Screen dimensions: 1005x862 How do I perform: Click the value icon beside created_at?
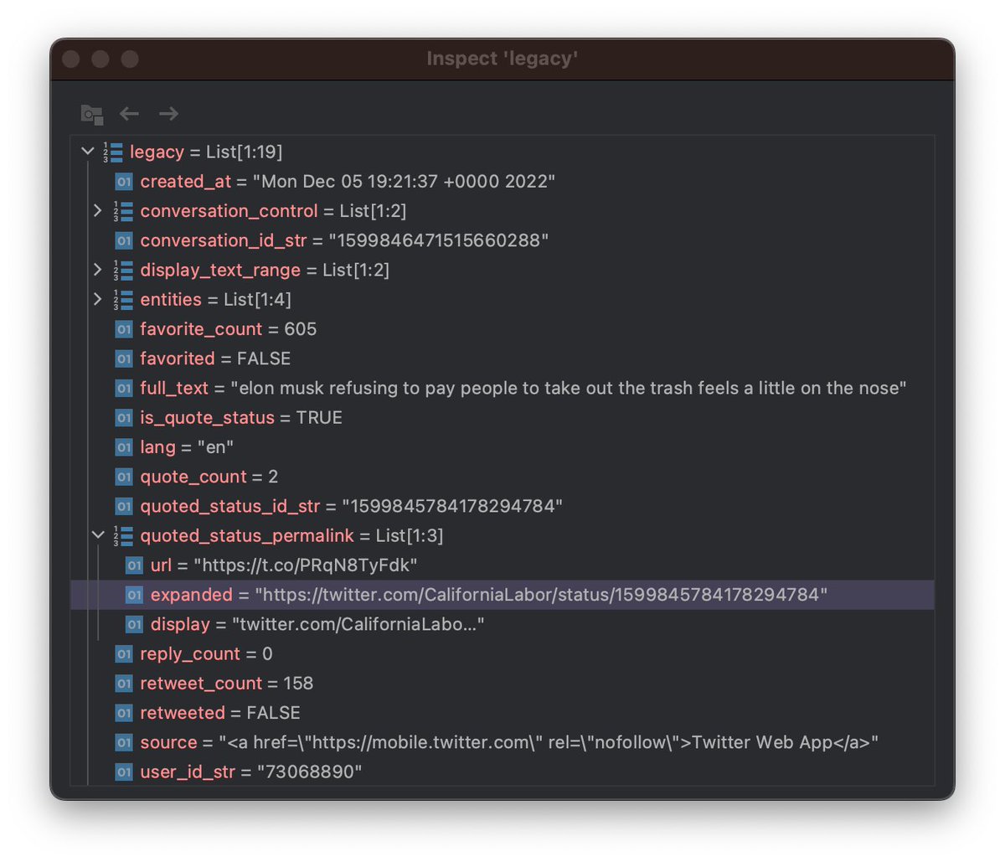click(x=124, y=182)
